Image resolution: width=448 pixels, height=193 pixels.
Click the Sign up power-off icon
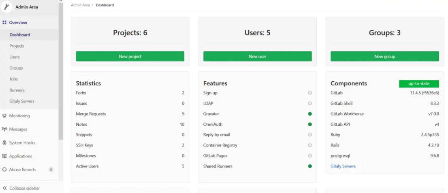click(x=310, y=93)
